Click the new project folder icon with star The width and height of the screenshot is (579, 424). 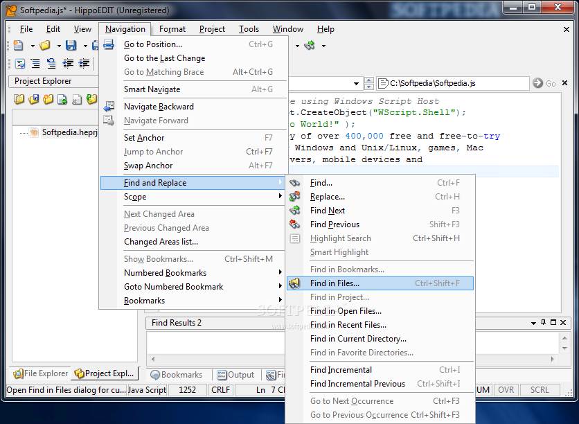coord(48,99)
